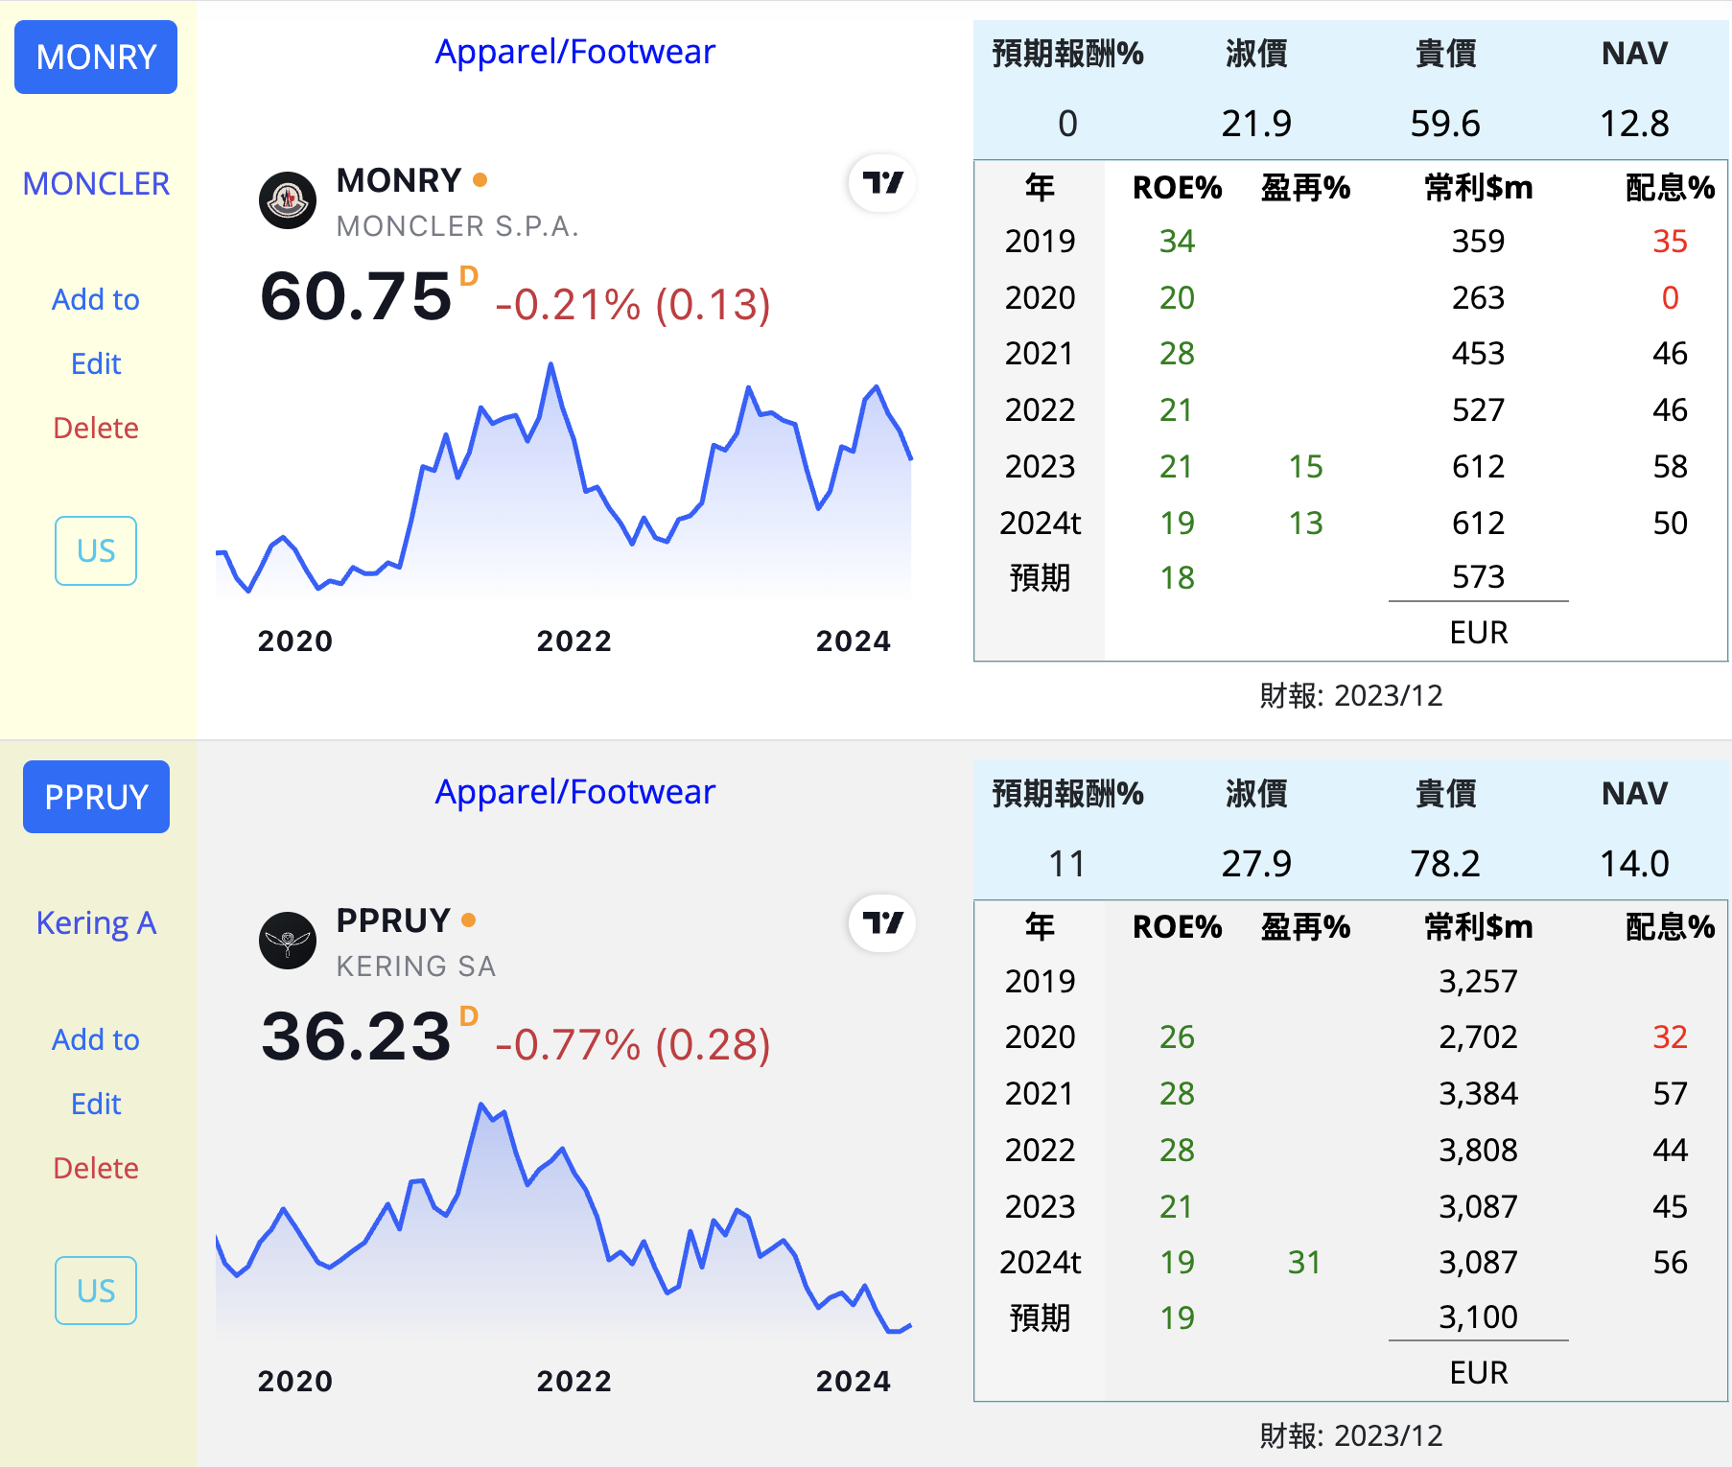
Task: Delete the Kering A entry
Action: click(96, 1168)
